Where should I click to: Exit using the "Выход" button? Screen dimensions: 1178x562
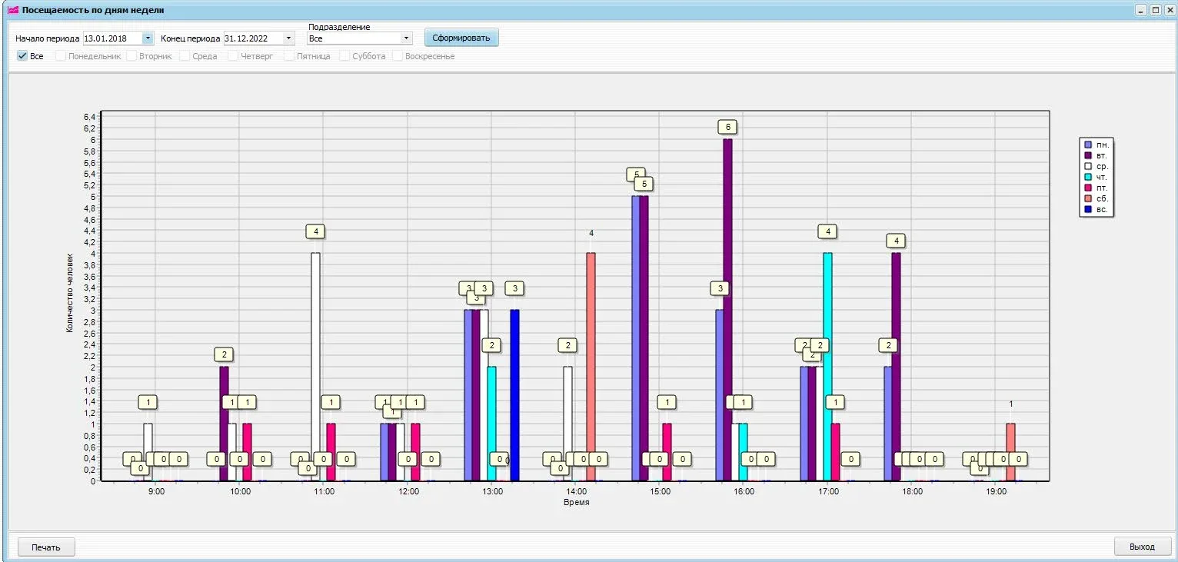pos(1142,547)
